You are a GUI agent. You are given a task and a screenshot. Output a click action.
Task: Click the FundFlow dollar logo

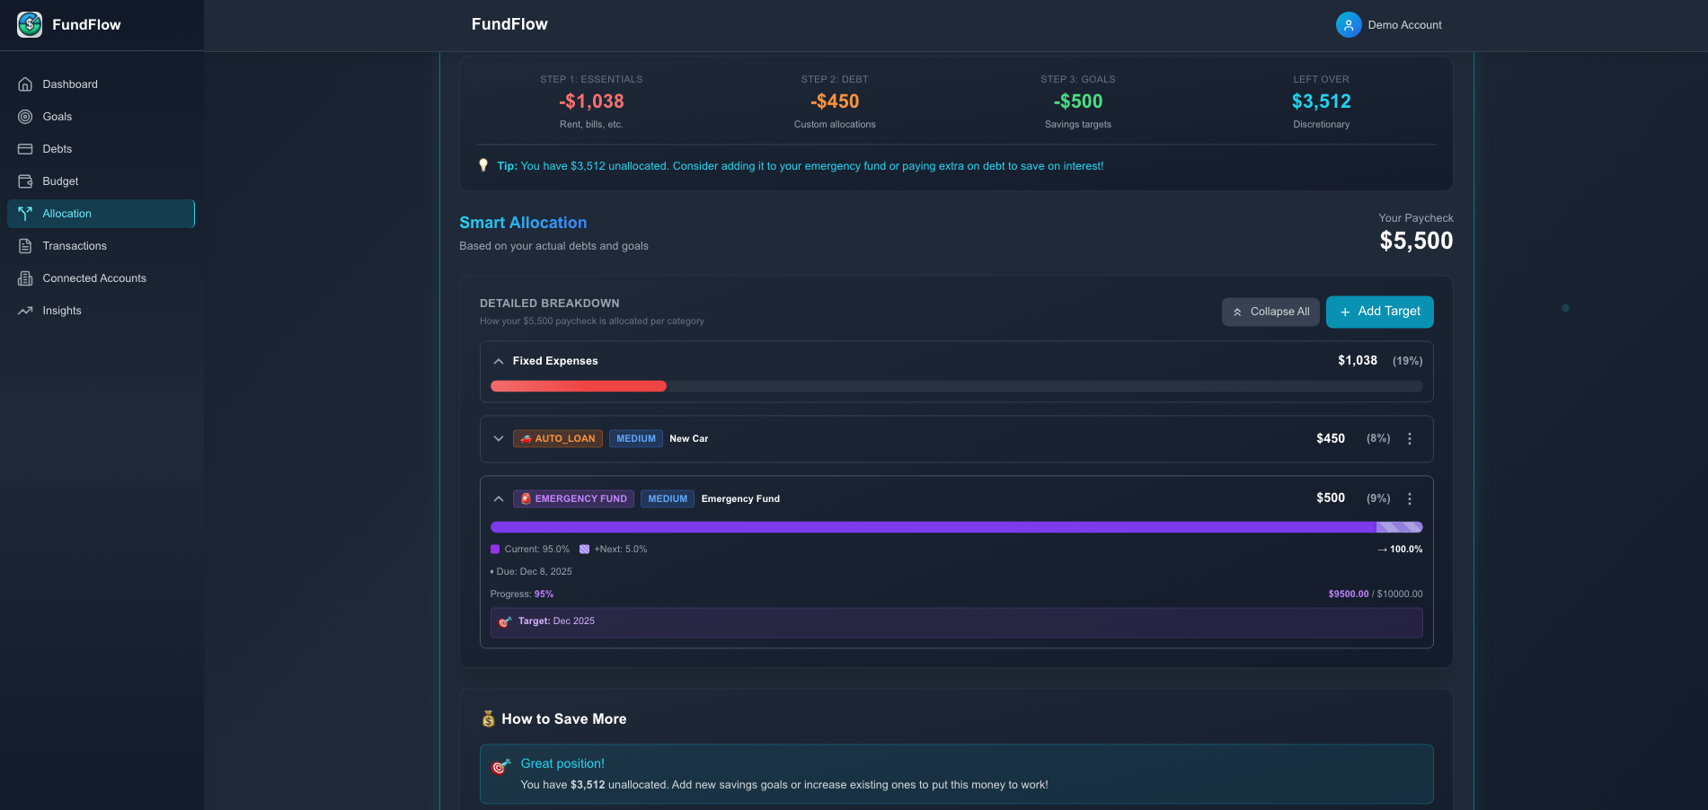[29, 24]
